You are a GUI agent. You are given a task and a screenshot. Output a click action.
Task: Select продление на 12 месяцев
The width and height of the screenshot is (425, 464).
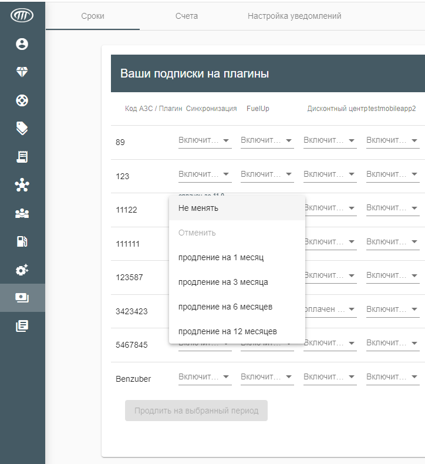coord(237,331)
